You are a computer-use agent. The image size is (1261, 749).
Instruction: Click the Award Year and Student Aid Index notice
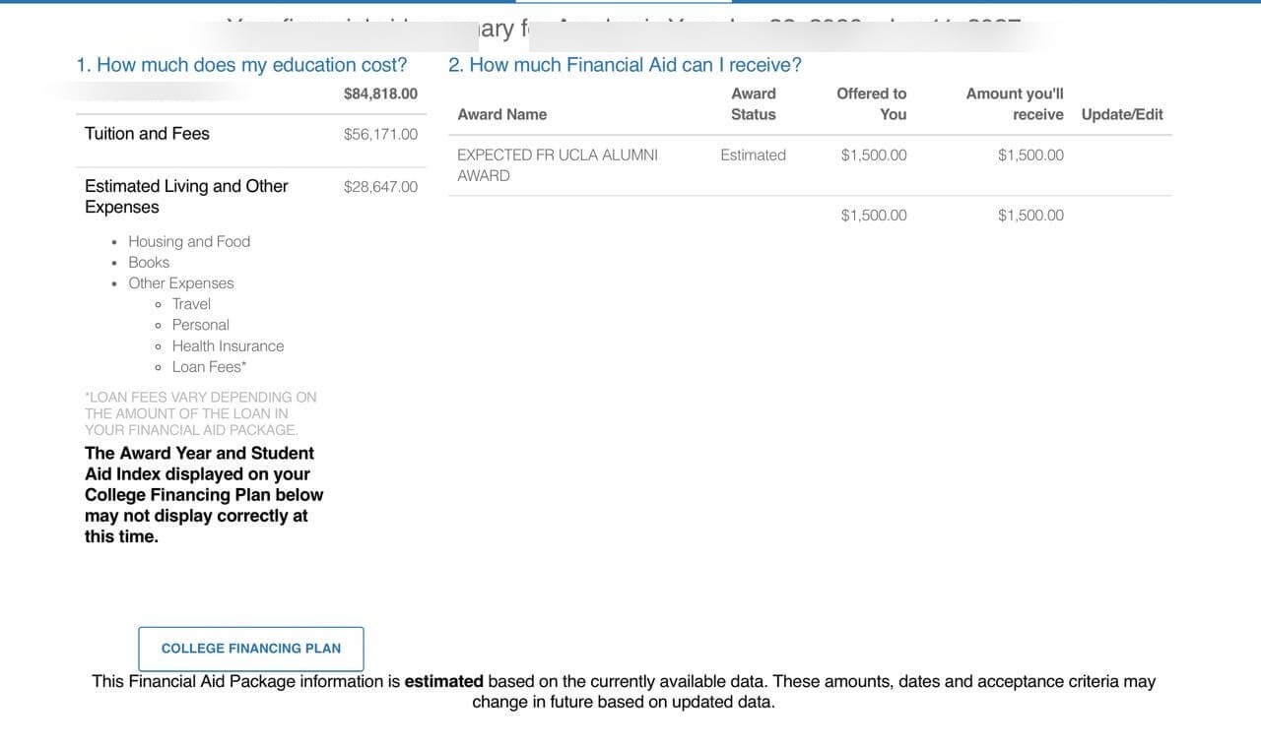(x=204, y=495)
